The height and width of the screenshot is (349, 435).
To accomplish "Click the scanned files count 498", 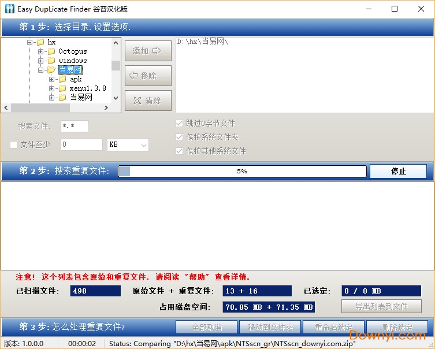I will pyautogui.click(x=95, y=291).
